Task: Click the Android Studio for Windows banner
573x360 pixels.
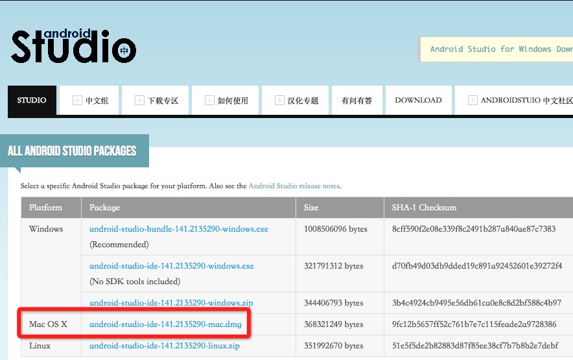Action: pyautogui.click(x=496, y=49)
